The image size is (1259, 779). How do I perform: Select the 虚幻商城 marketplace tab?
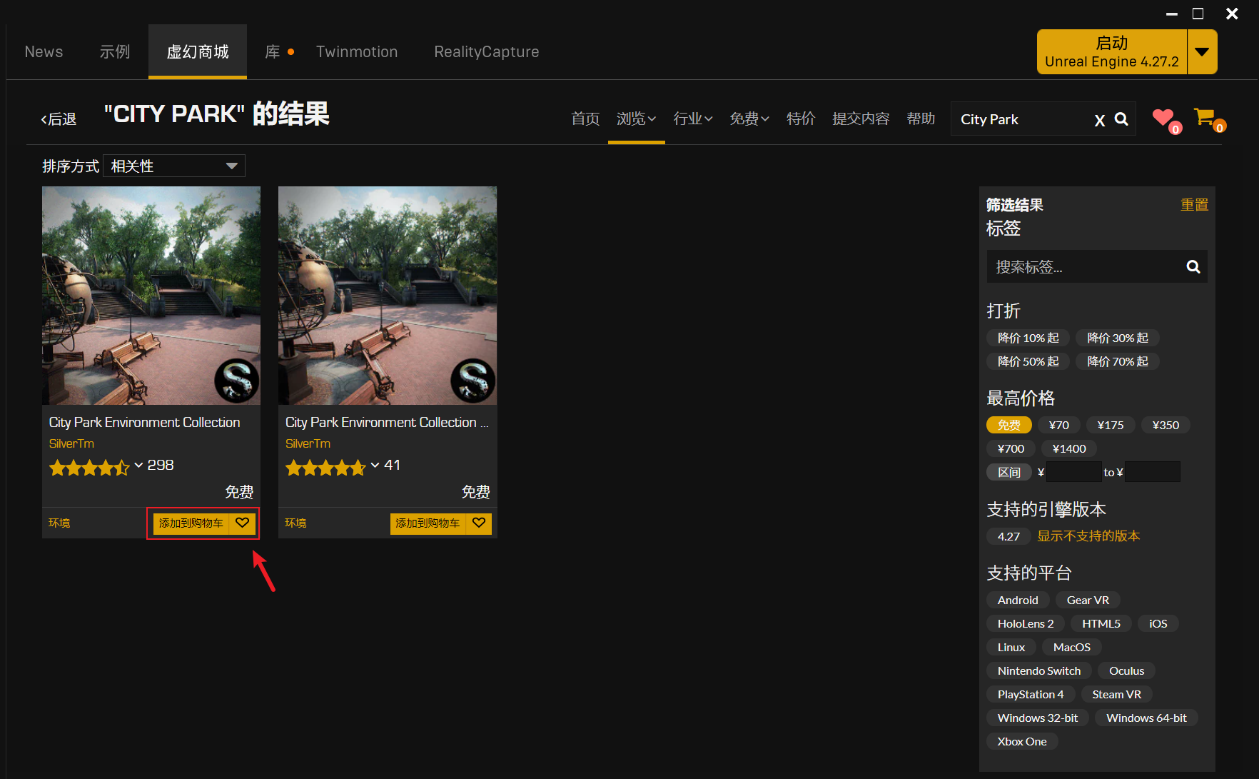click(x=198, y=51)
